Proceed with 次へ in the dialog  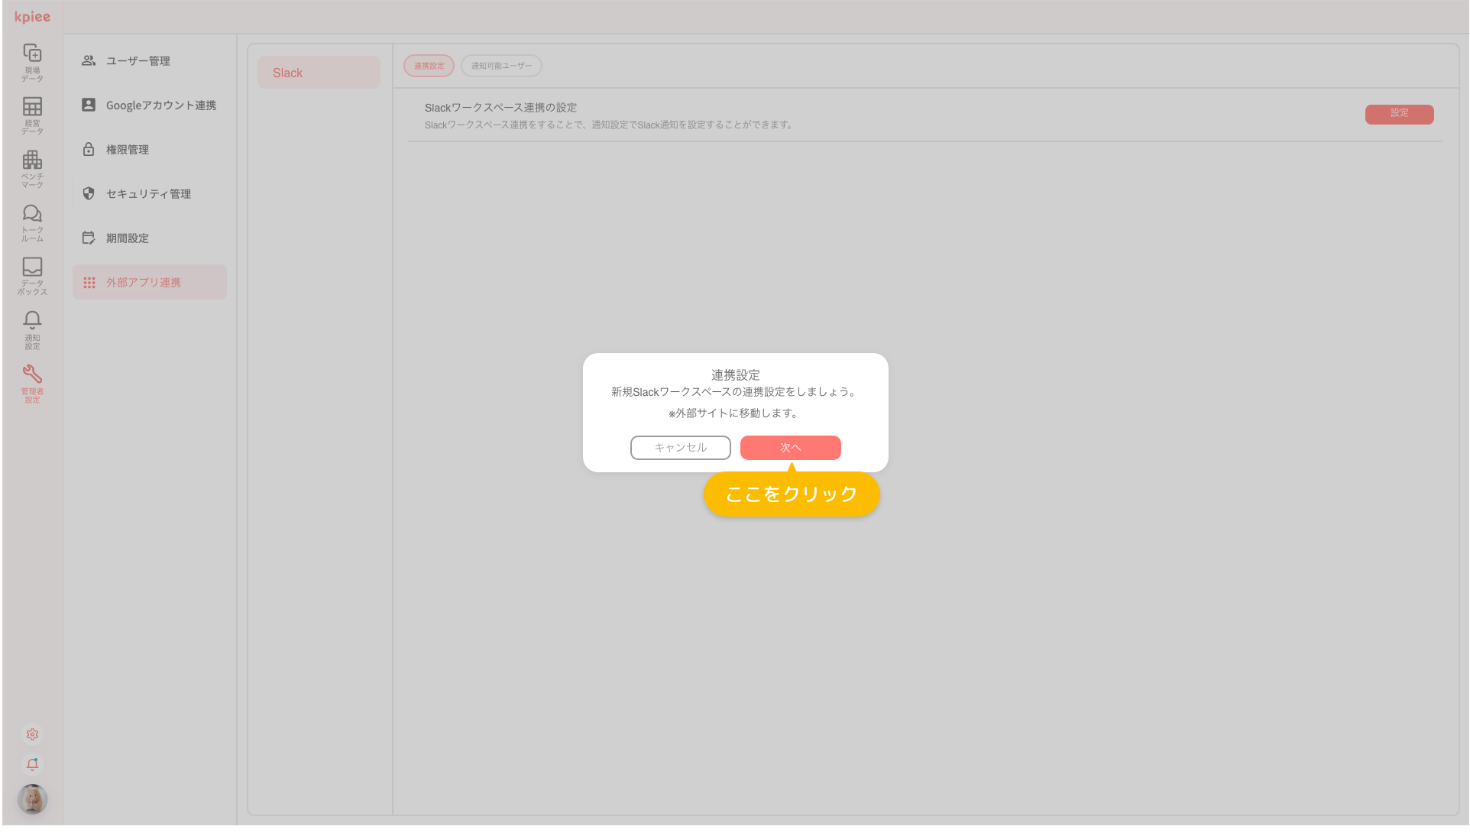click(790, 448)
